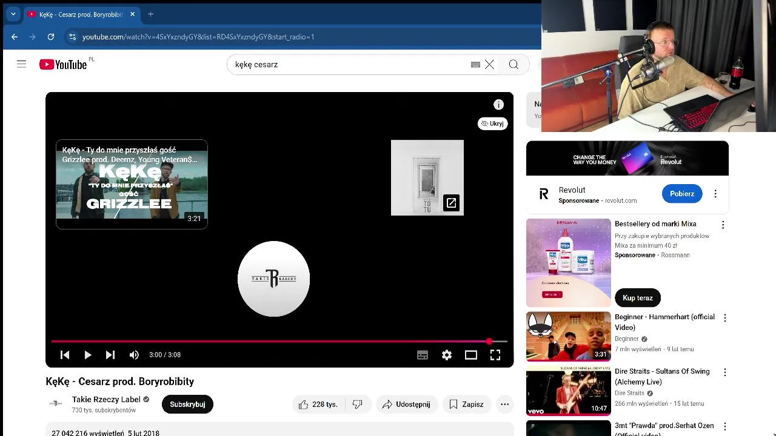776x436 pixels.
Task: Skip to the next video
Action: [x=110, y=355]
